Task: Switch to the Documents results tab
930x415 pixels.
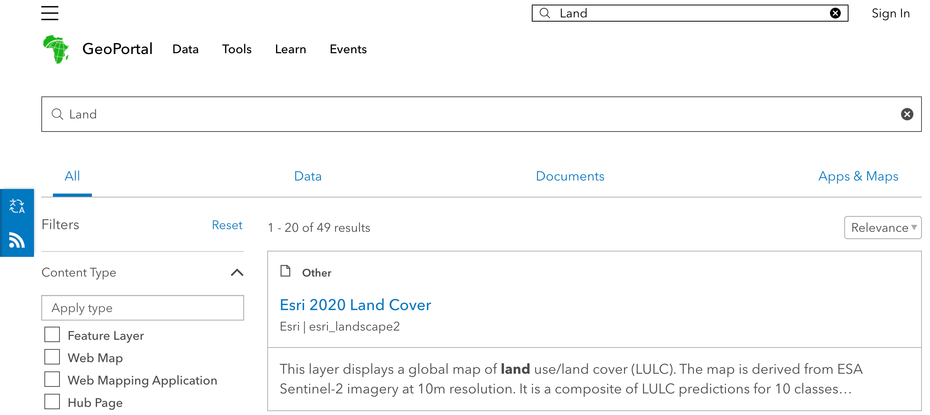Action: 570,176
